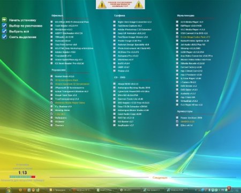
Task: Check ICE Book Reader Pro
Action: pos(51,63)
